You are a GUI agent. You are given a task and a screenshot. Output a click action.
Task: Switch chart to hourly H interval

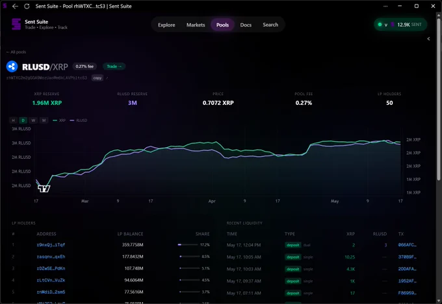(x=13, y=120)
